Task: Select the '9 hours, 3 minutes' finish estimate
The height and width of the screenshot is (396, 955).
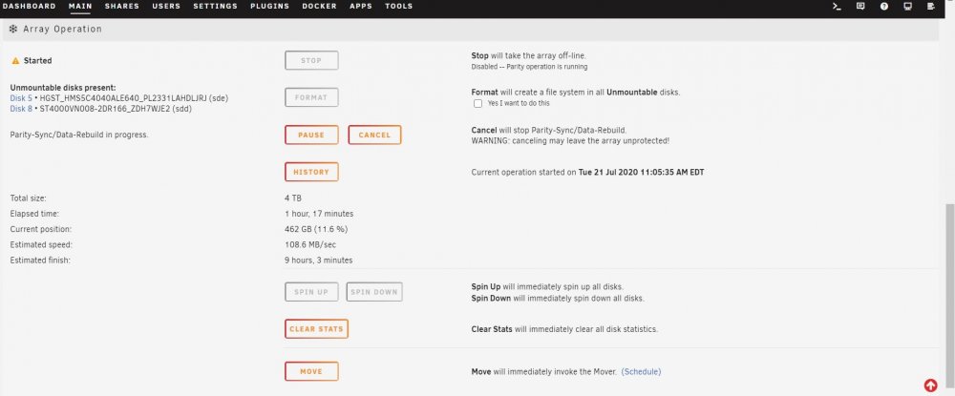Action: click(x=319, y=261)
